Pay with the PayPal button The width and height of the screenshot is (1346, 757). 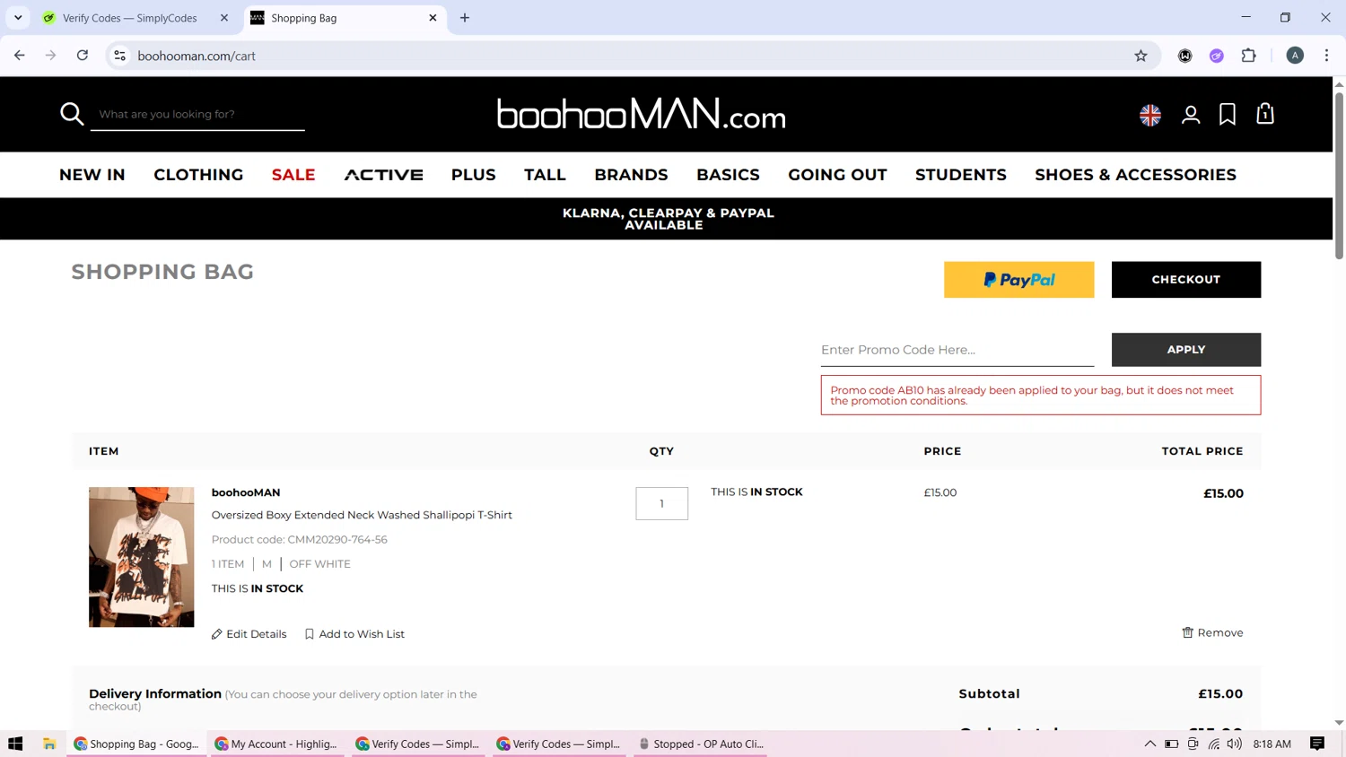tap(1018, 280)
